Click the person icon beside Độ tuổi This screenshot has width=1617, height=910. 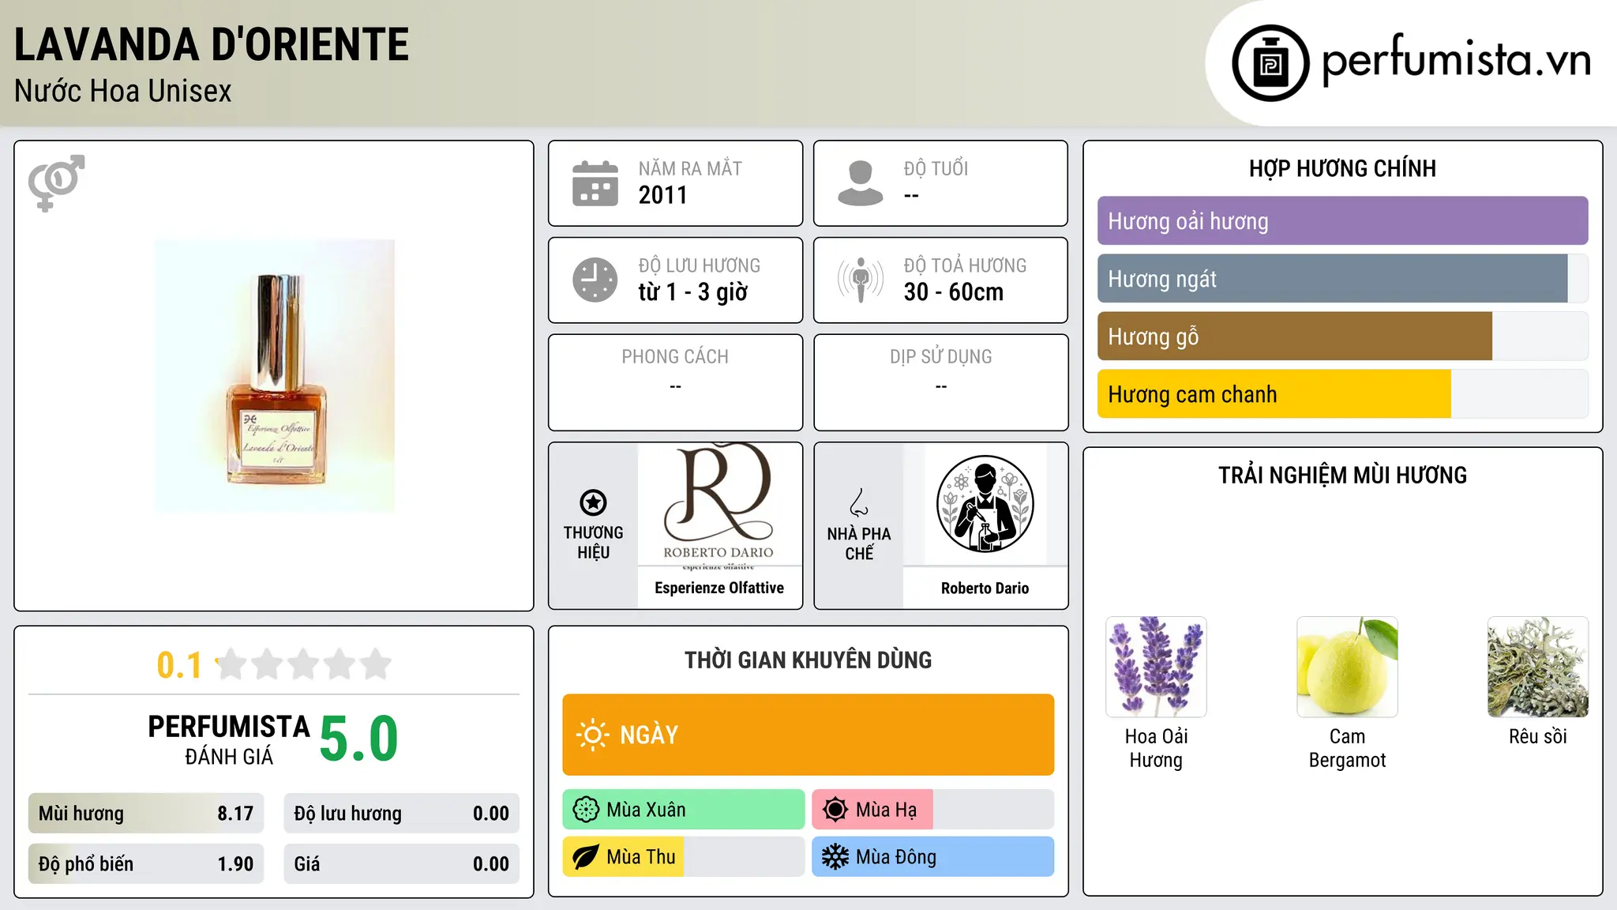point(861,183)
